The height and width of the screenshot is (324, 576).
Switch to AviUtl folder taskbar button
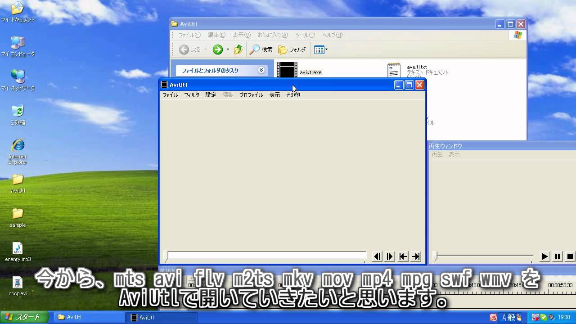point(90,317)
